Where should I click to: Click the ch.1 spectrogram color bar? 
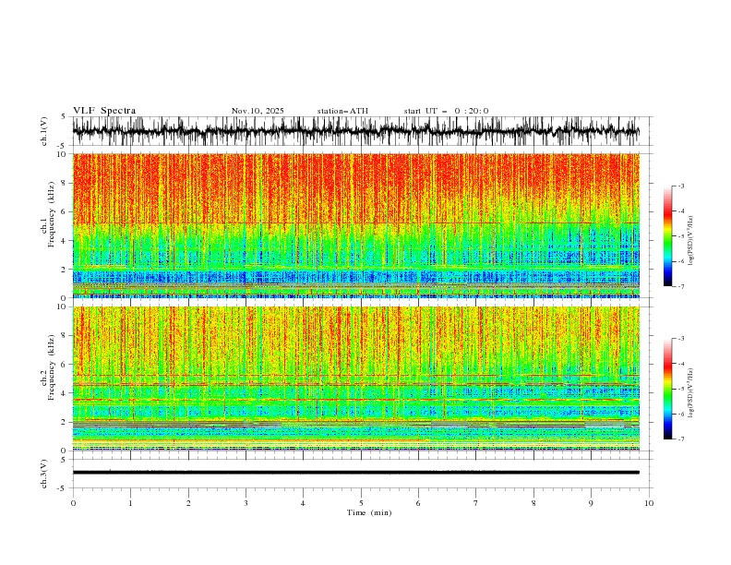(668, 236)
